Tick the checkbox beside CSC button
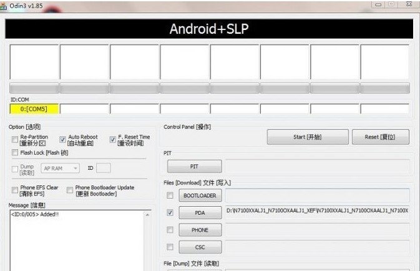This screenshot has width=420, height=271. (170, 247)
